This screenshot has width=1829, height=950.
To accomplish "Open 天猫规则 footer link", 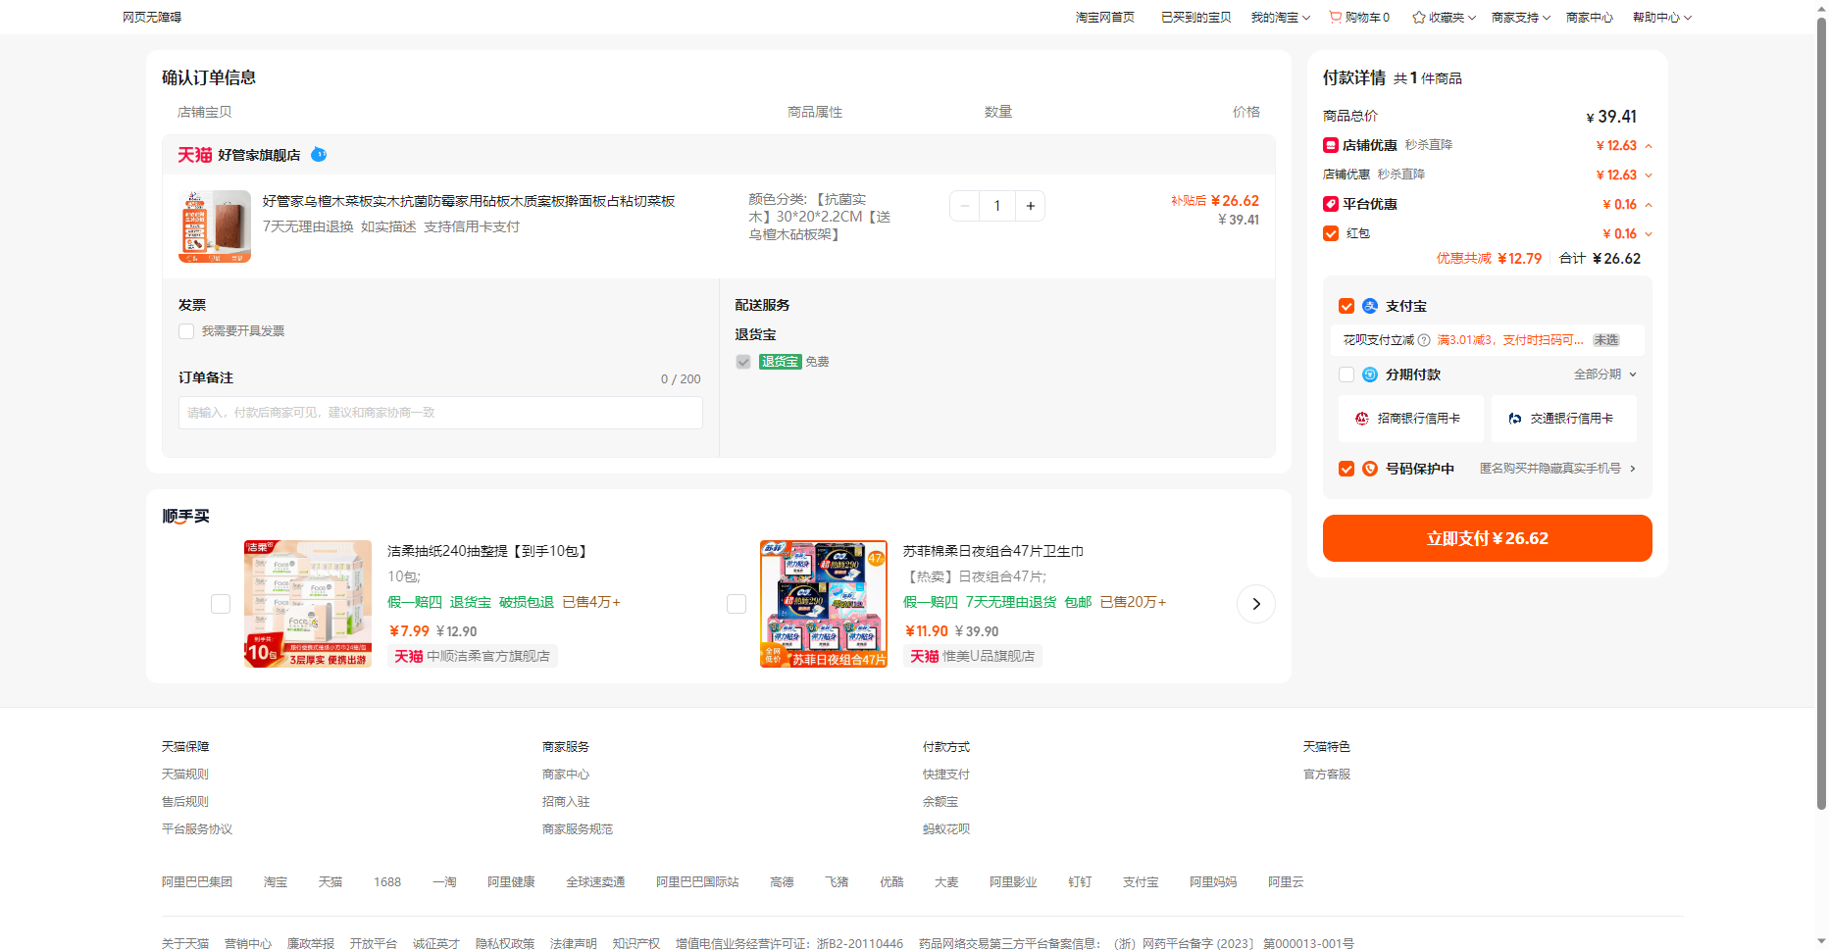I will pyautogui.click(x=185, y=775).
